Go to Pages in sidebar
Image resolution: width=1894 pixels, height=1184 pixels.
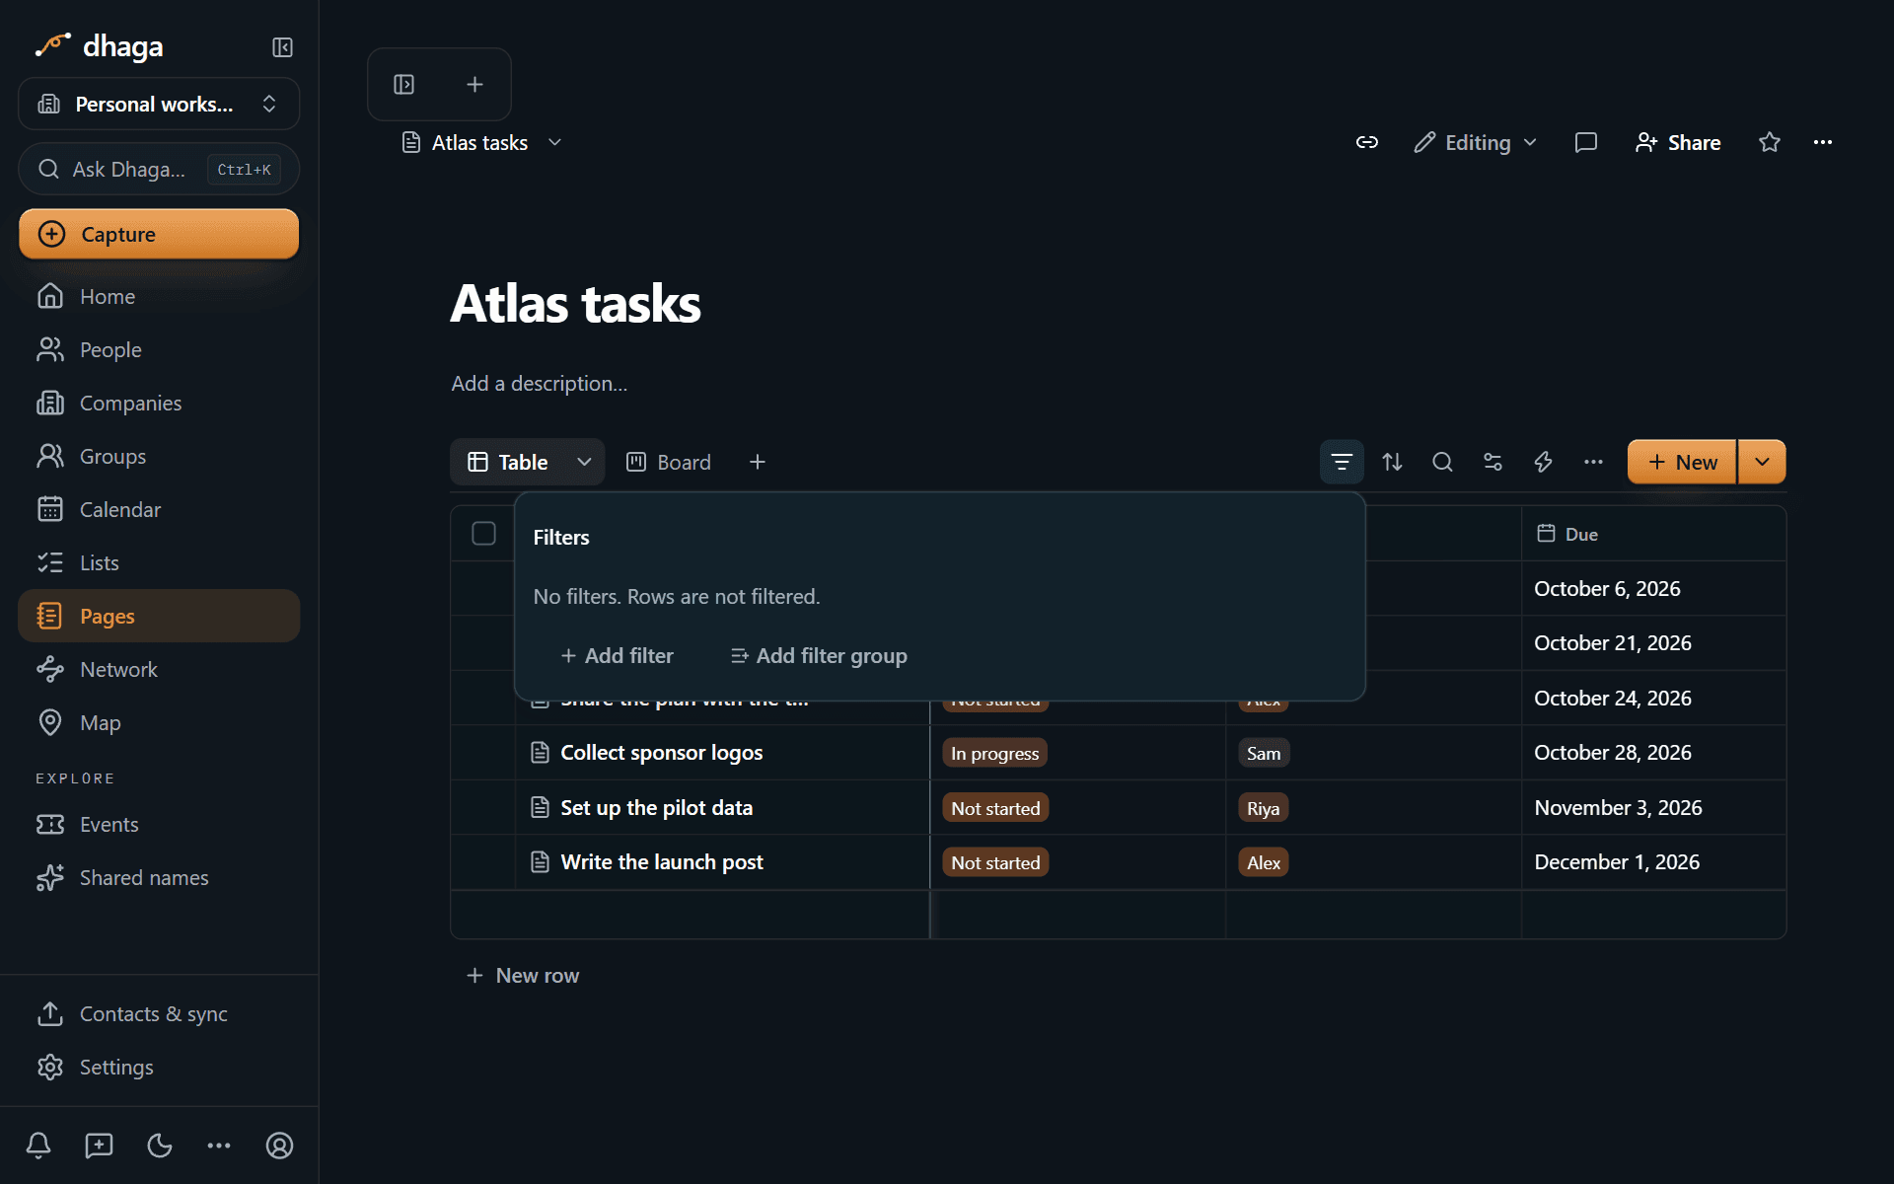pos(159,616)
